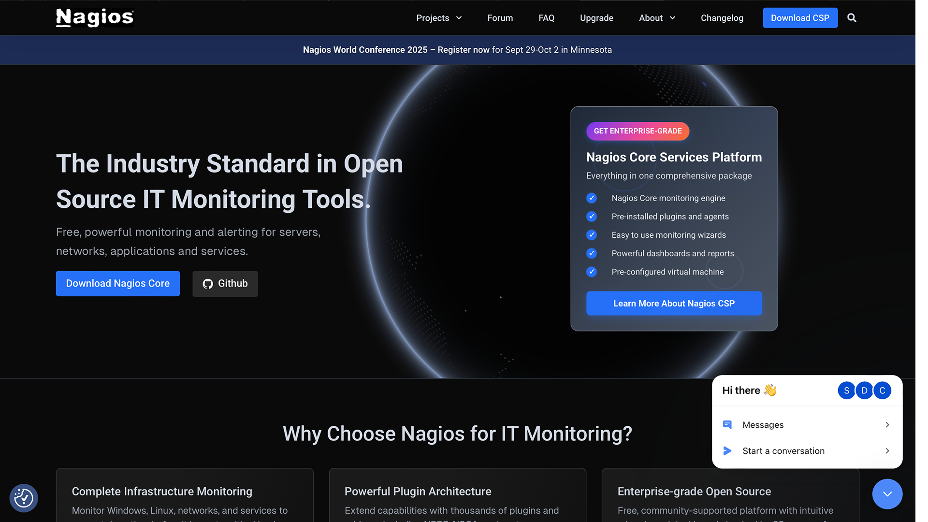
Task: Open the search magnifier icon
Action: (852, 18)
